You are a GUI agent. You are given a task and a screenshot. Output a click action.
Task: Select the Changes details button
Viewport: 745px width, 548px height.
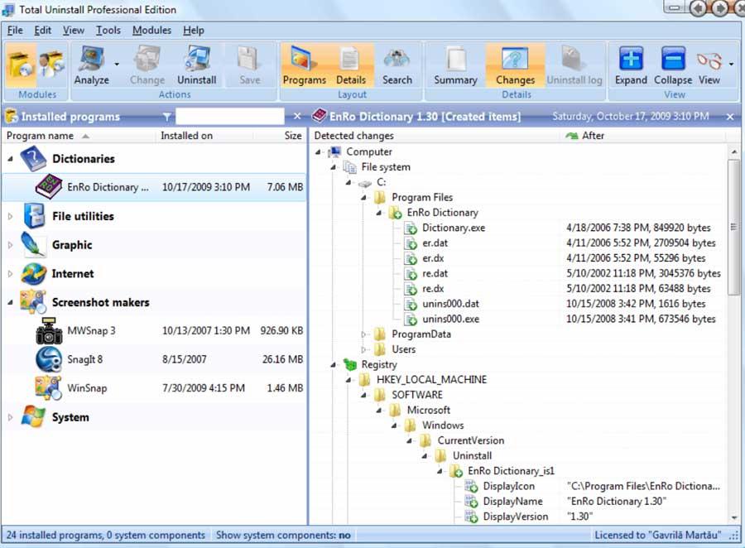(515, 65)
